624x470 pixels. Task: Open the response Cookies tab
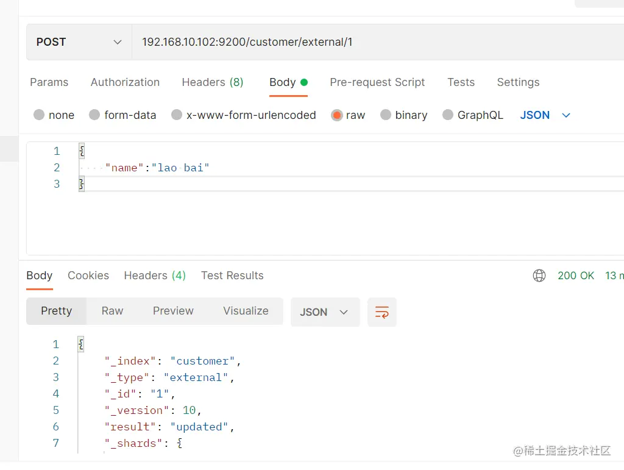point(88,276)
